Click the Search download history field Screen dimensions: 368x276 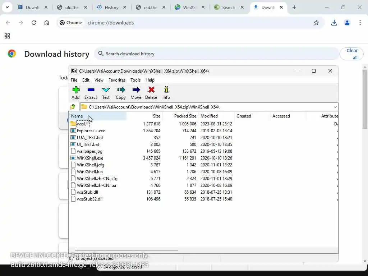coord(216,54)
